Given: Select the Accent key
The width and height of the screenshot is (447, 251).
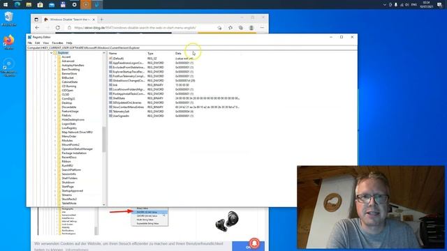Looking at the screenshot, I should click(x=66, y=57).
